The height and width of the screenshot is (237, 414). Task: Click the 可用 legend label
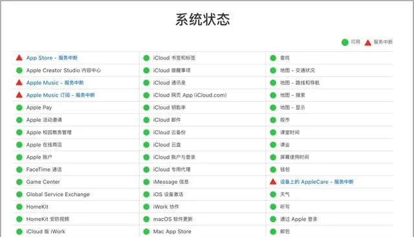pyautogui.click(x=355, y=42)
